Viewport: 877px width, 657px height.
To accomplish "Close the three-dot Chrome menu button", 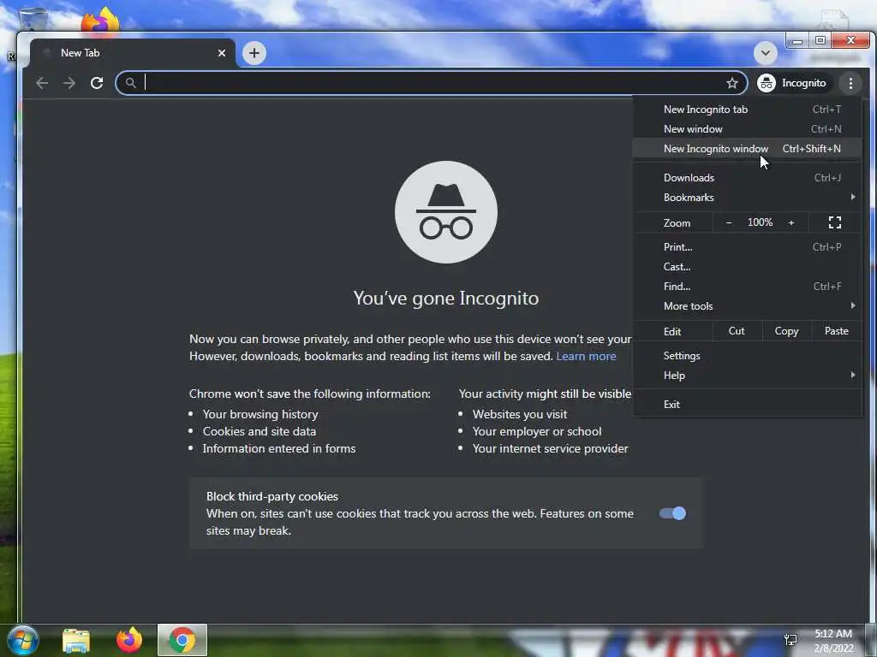I will [x=850, y=83].
